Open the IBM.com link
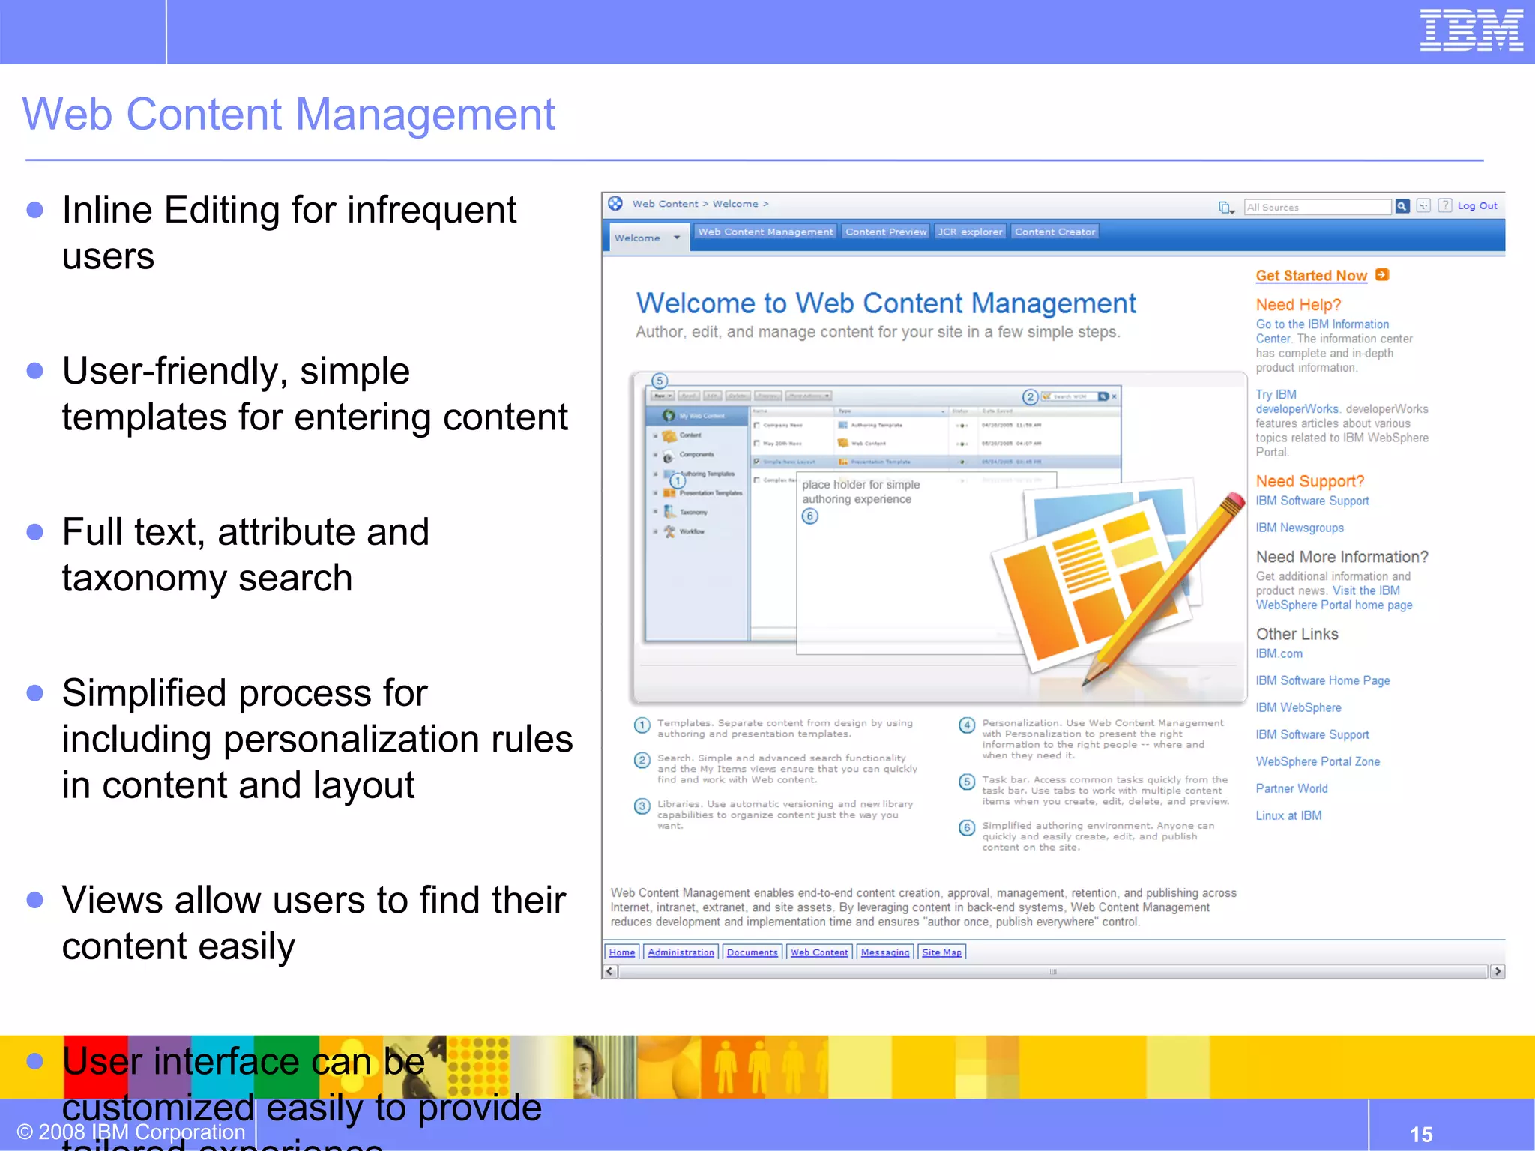1535x1151 pixels. [x=1279, y=653]
